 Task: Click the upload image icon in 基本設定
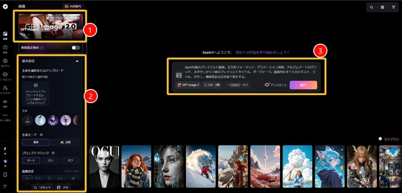pyautogui.click(x=36, y=85)
